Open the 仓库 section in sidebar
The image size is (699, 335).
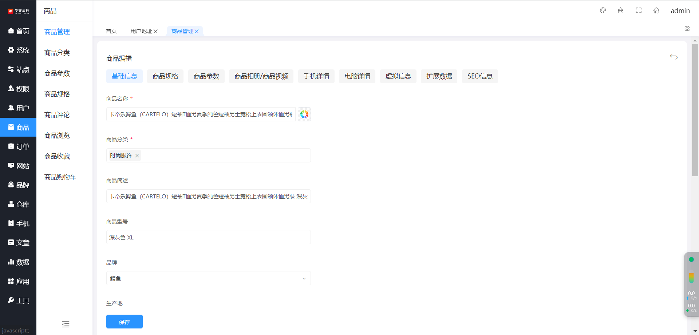pos(18,204)
